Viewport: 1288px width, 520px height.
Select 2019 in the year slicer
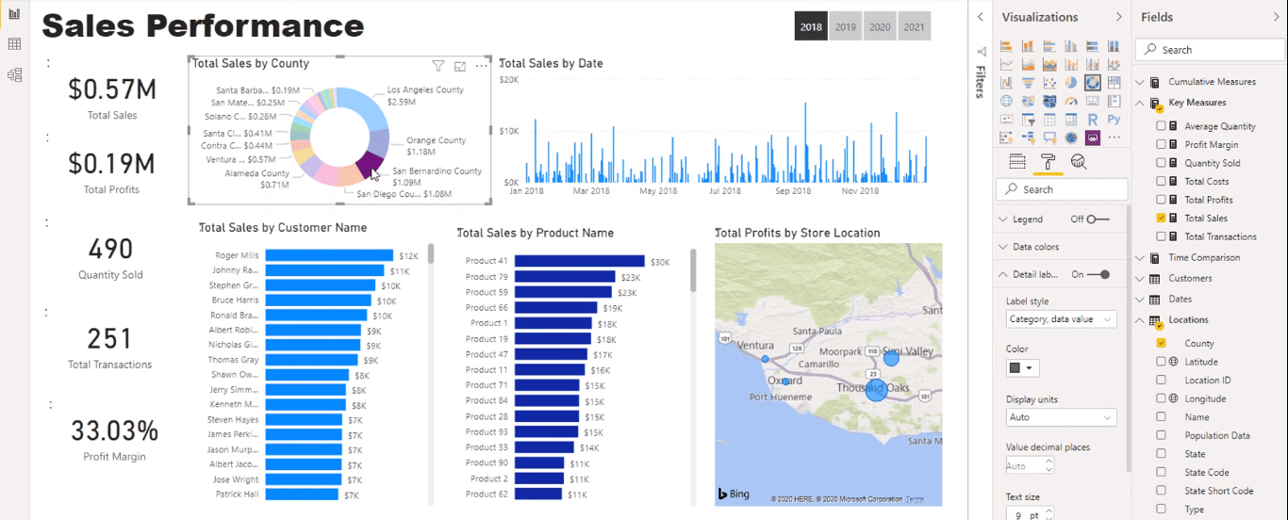point(846,26)
